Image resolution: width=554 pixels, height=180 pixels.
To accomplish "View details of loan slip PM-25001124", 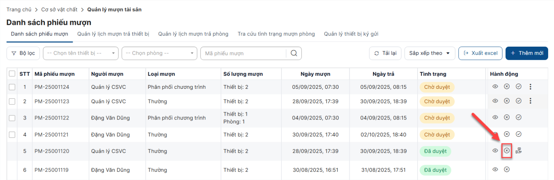I will click(495, 87).
